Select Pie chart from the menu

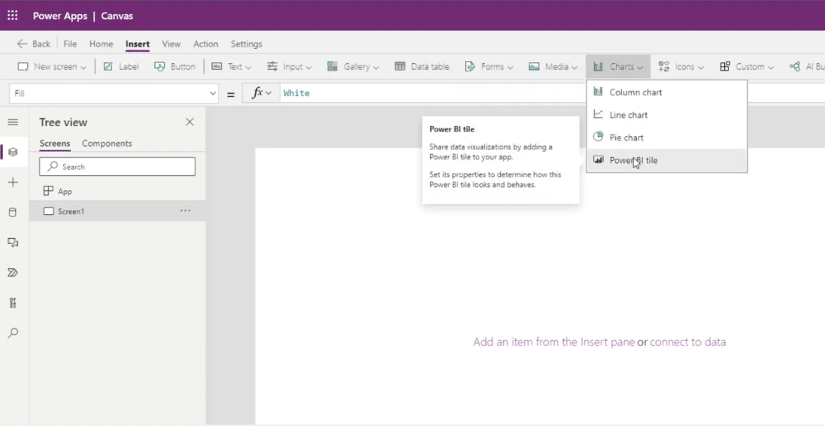pyautogui.click(x=666, y=137)
